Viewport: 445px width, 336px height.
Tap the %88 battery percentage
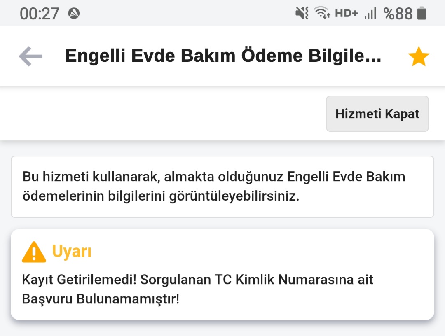click(398, 14)
